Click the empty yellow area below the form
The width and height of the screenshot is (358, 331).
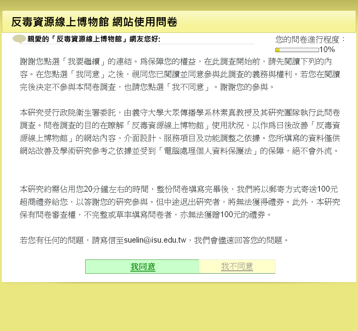[x=178, y=307]
